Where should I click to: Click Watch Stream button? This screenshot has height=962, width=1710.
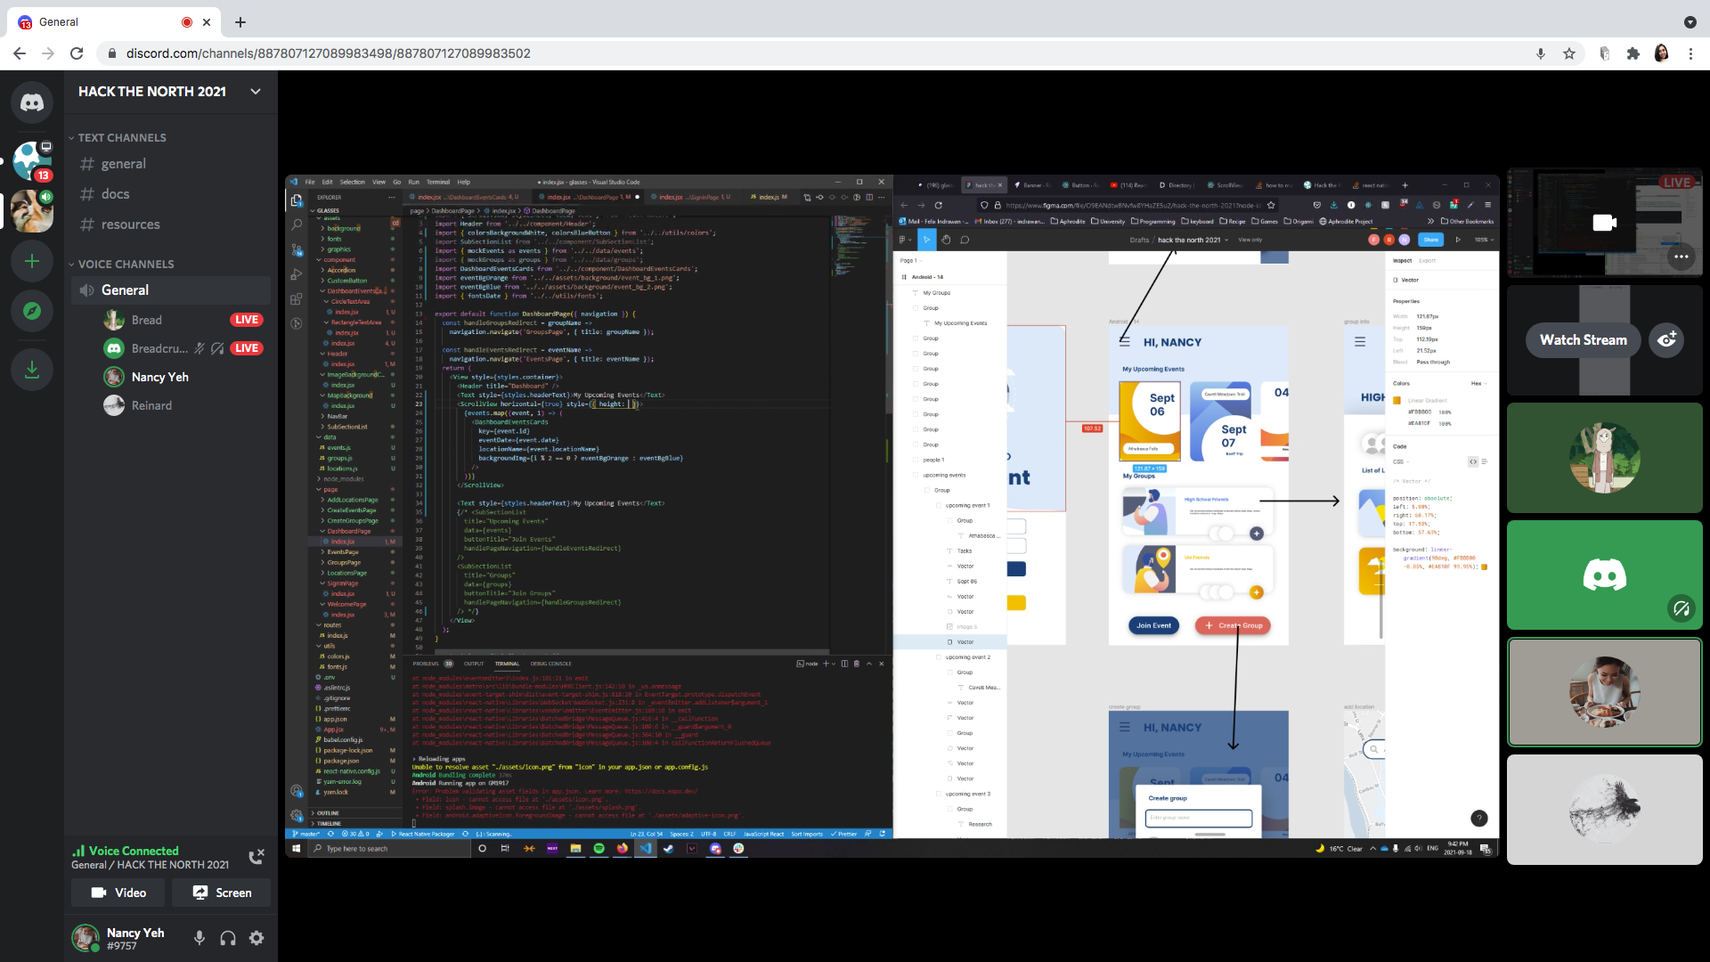point(1583,340)
